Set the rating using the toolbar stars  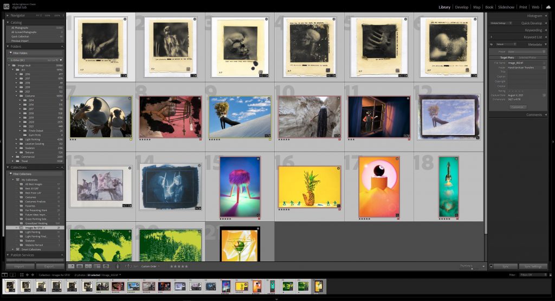pos(179,266)
